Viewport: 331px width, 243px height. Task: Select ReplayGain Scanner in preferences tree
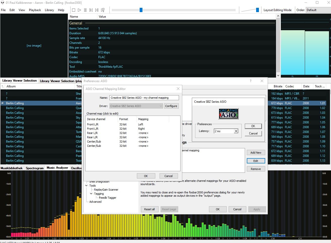tap(106, 190)
